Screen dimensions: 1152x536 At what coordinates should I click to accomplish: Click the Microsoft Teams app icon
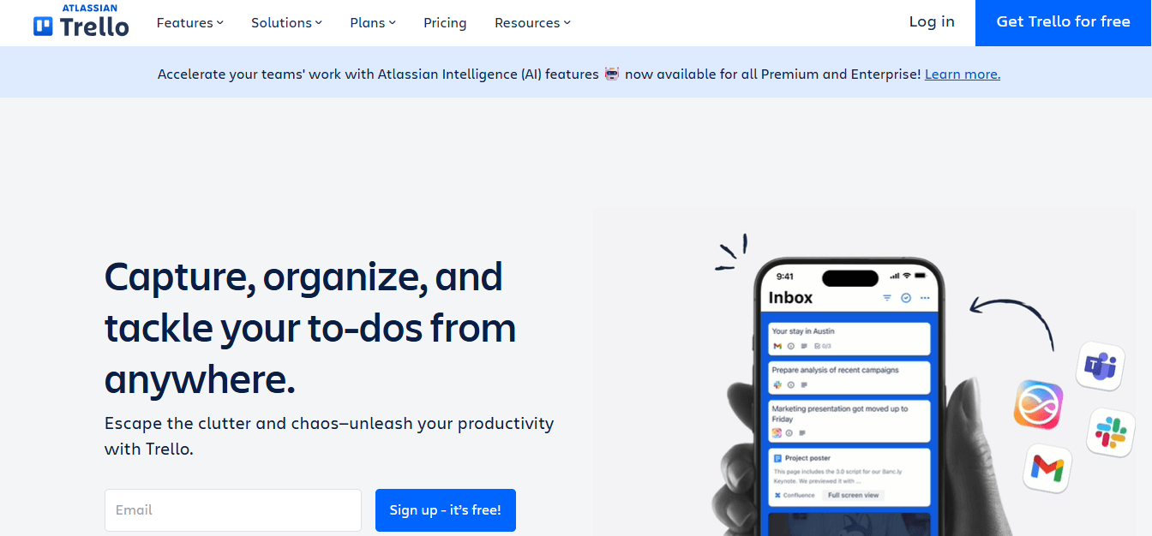pyautogui.click(x=1100, y=366)
